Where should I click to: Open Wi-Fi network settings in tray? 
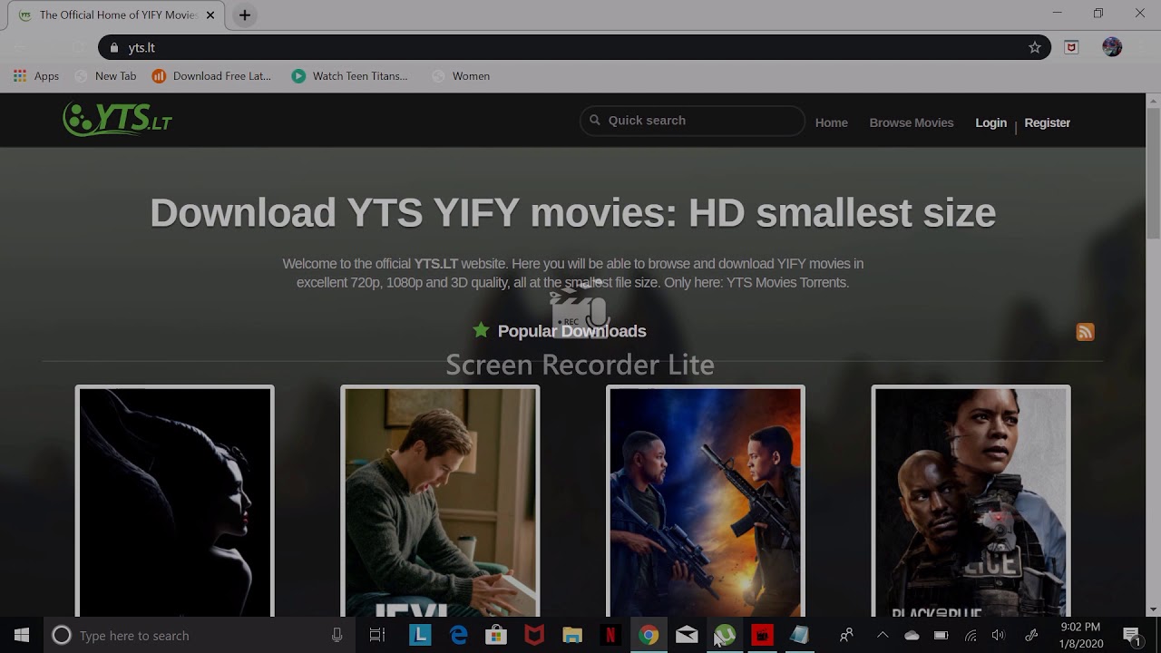point(971,636)
